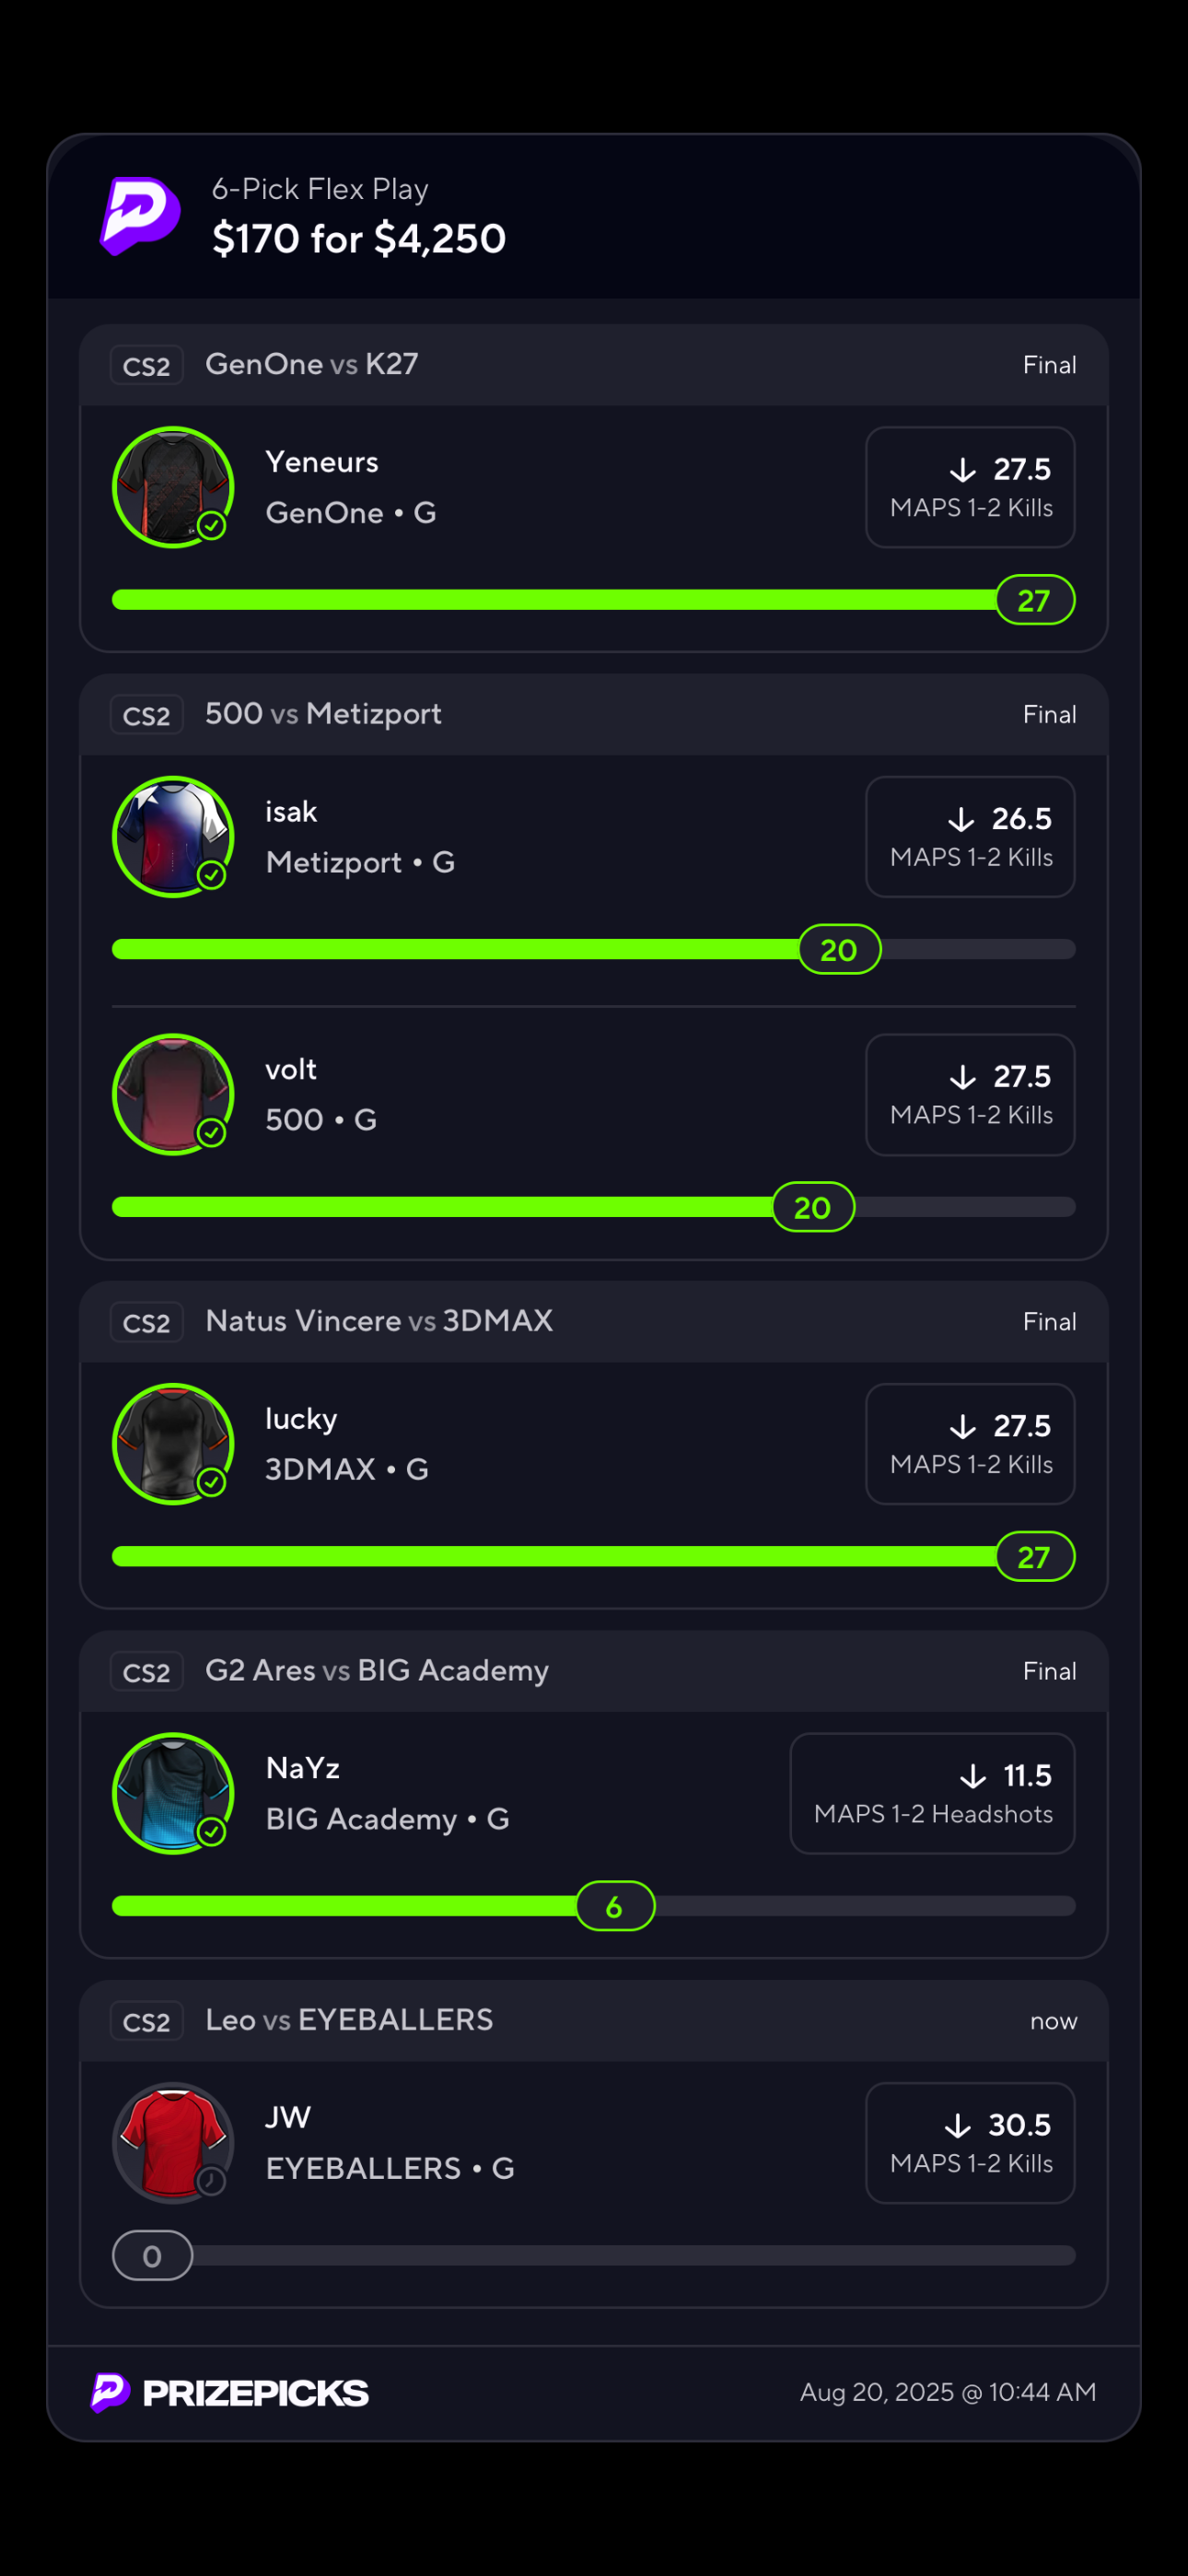Open NaYz's 11.5 Maps 1-2 Headshots box
Image resolution: width=1188 pixels, height=2576 pixels.
point(932,1793)
